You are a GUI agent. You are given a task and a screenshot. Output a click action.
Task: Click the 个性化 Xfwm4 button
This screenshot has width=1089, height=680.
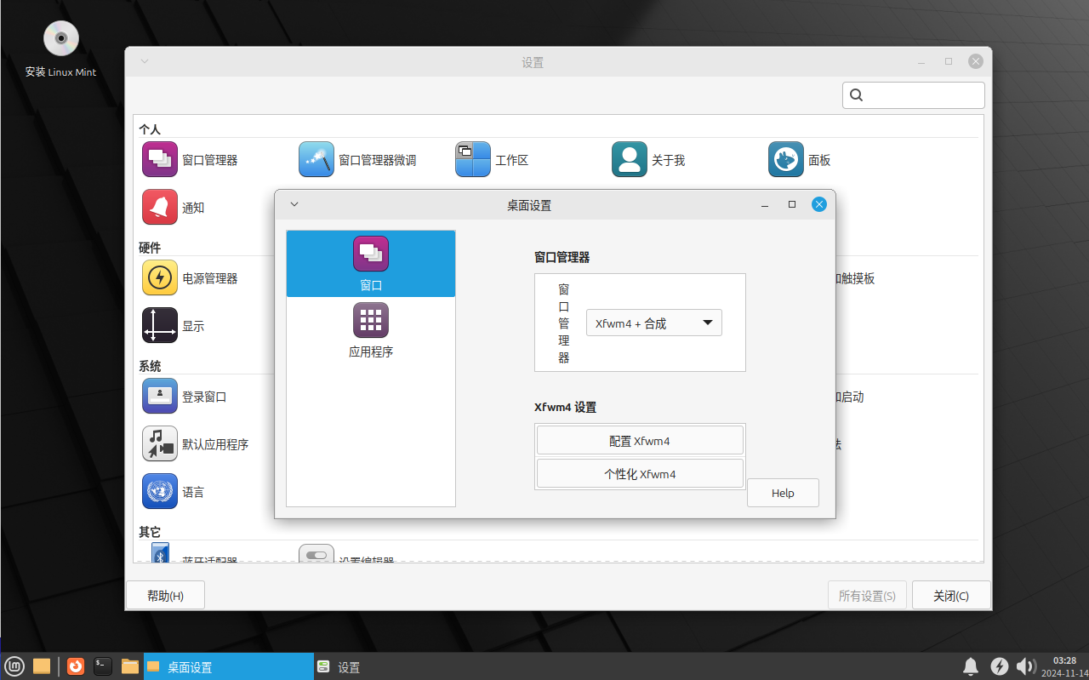click(x=640, y=474)
